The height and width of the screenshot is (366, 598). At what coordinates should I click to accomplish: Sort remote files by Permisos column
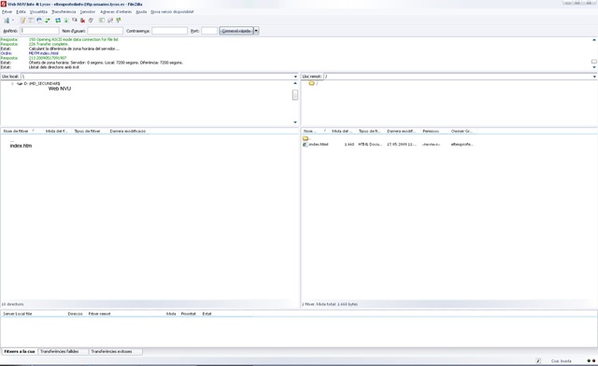(x=434, y=131)
